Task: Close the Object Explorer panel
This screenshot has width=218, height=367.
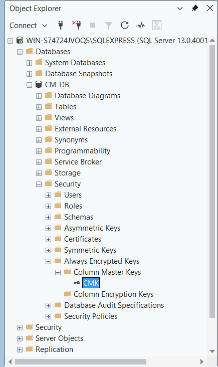Action: tap(210, 8)
